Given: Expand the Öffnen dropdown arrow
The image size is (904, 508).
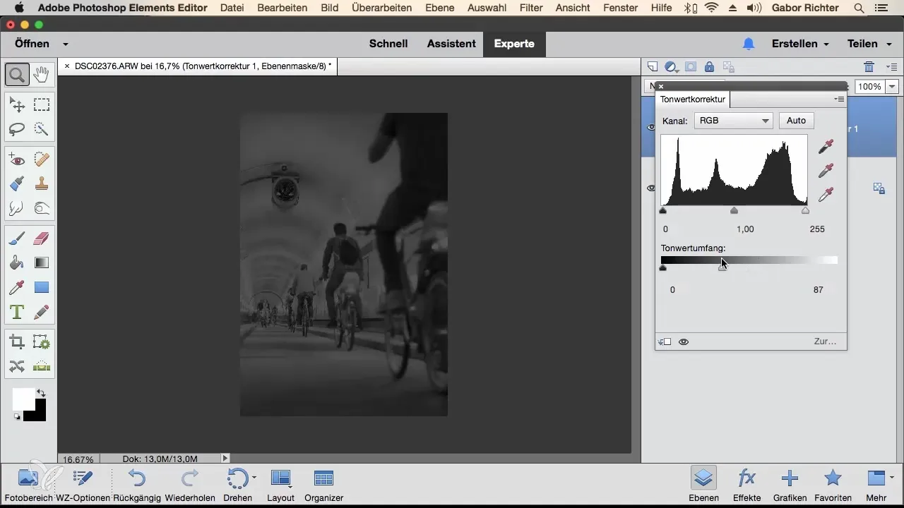Looking at the screenshot, I should coord(65,44).
